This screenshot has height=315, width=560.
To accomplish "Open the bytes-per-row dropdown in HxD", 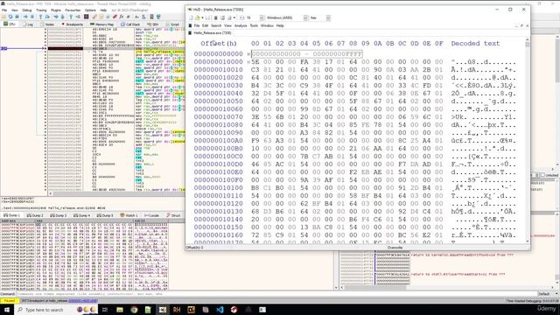I will (x=262, y=17).
